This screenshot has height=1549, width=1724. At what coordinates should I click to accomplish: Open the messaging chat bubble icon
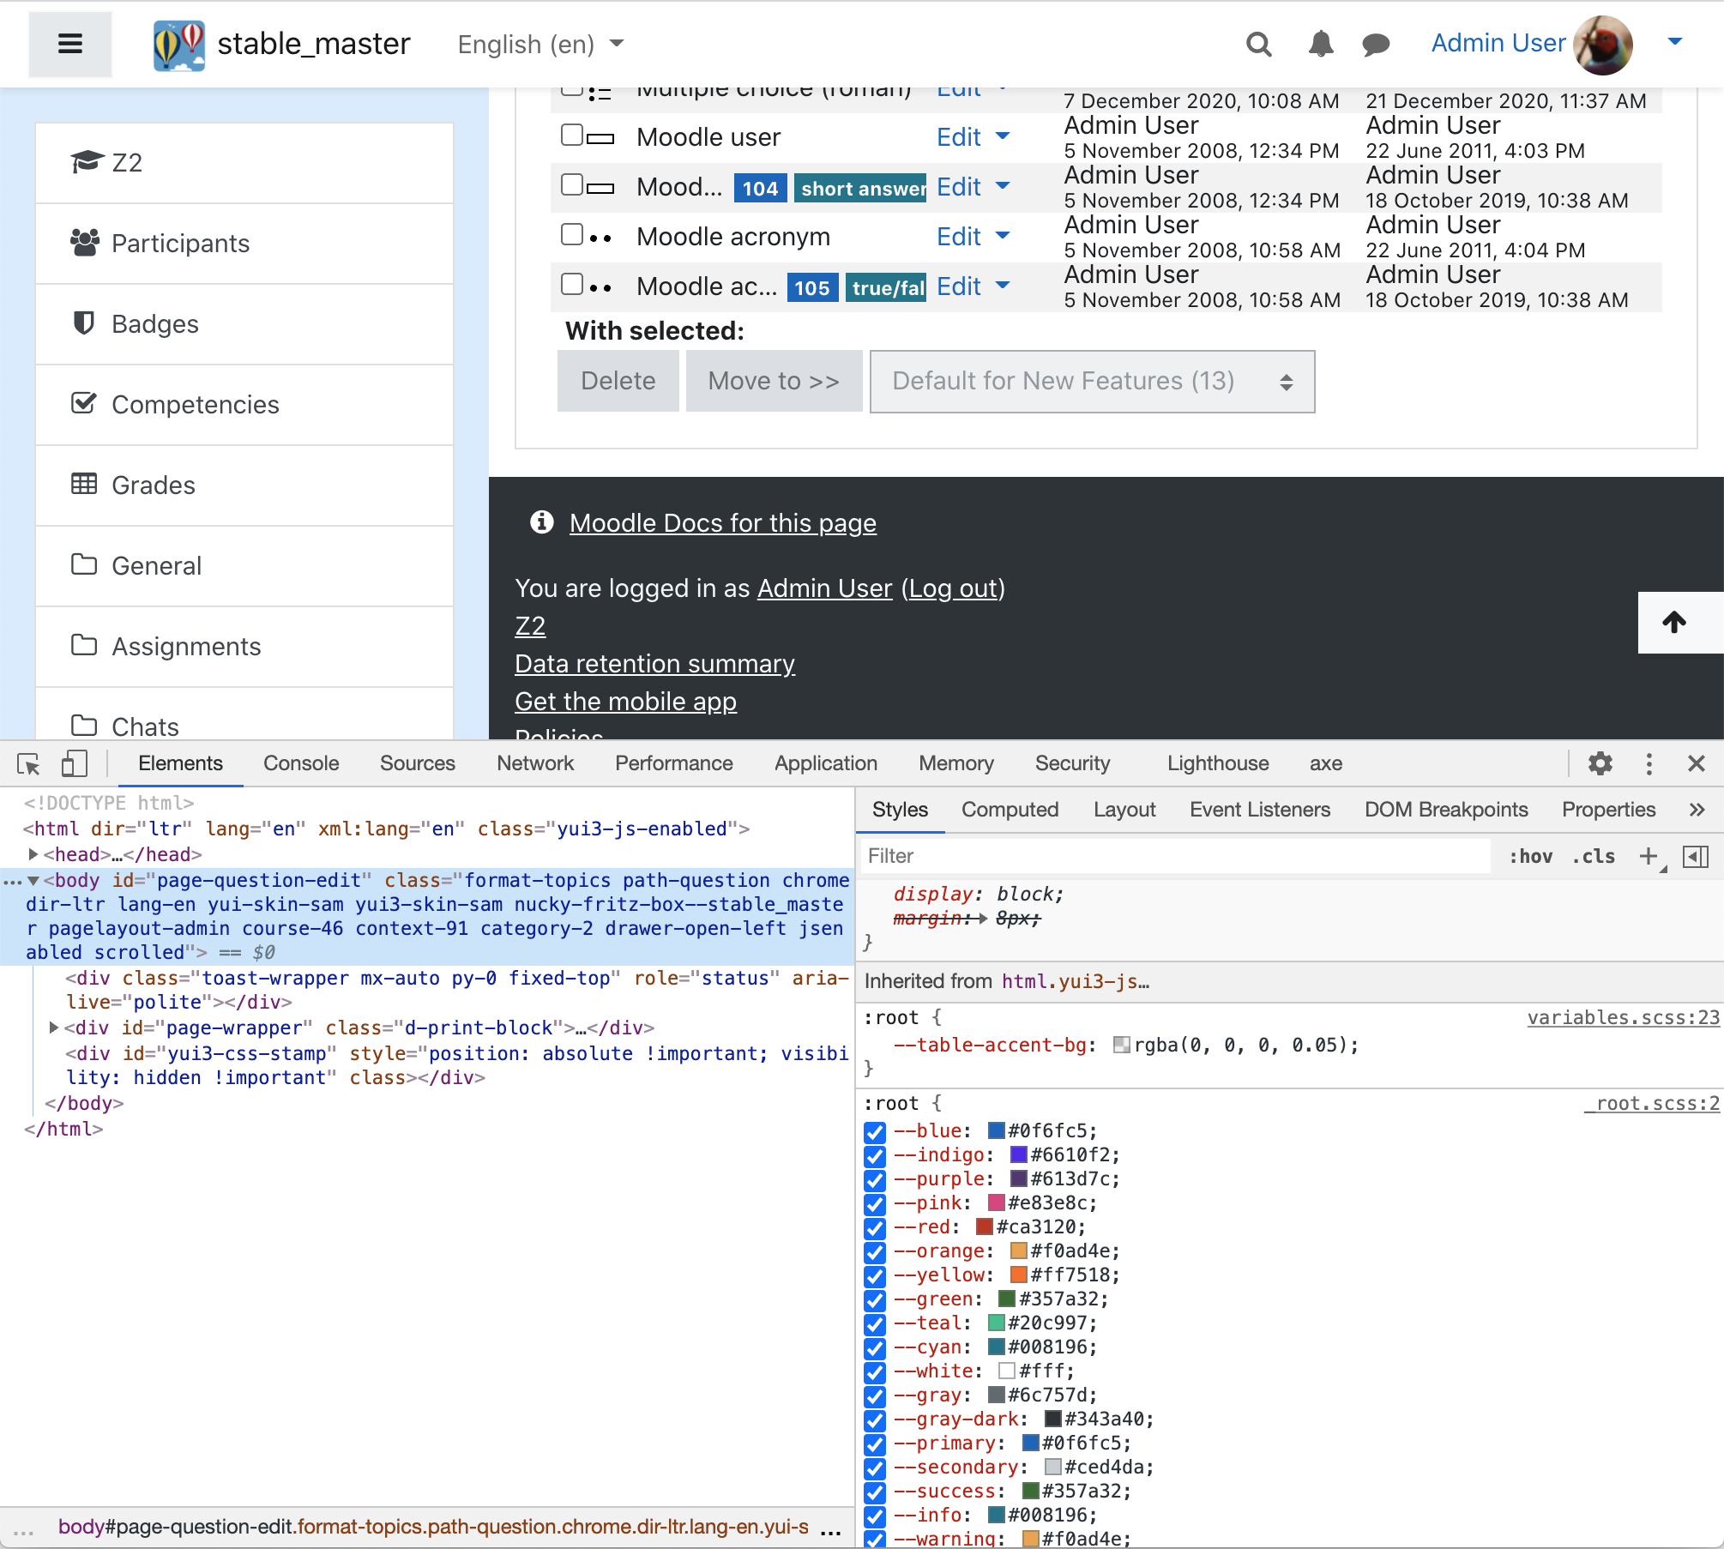click(1376, 44)
